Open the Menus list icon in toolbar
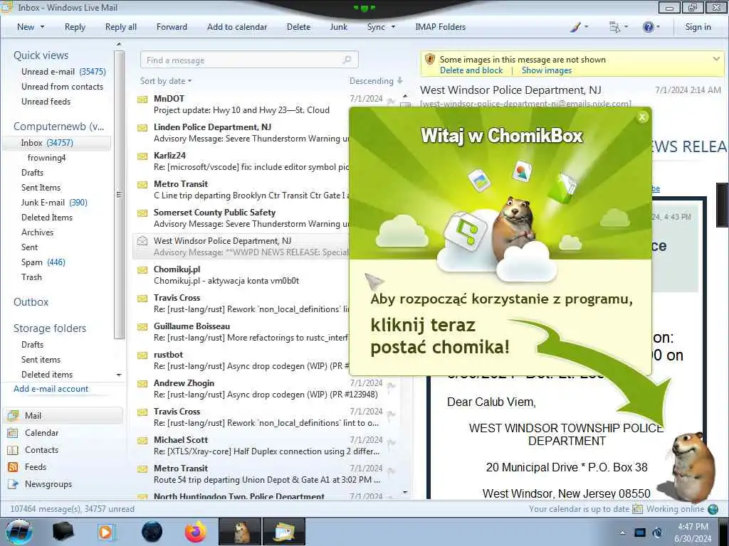Image resolution: width=729 pixels, height=546 pixels. [x=618, y=27]
